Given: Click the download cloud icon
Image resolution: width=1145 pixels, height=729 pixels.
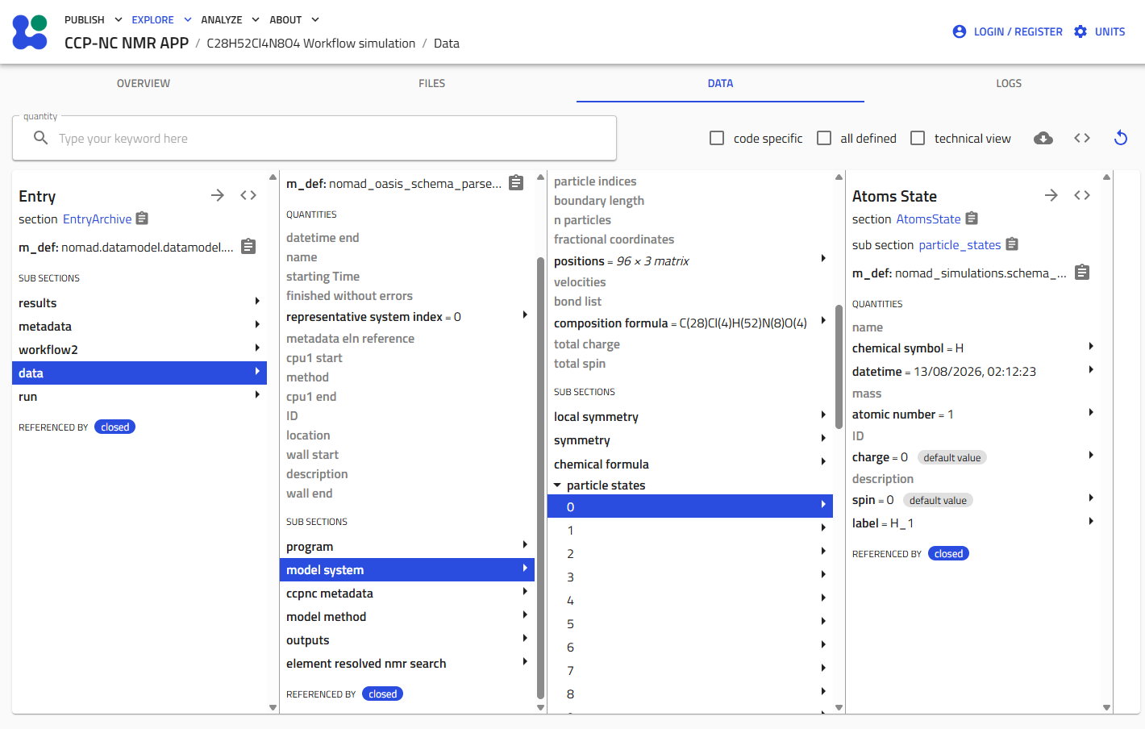Looking at the screenshot, I should 1043,138.
